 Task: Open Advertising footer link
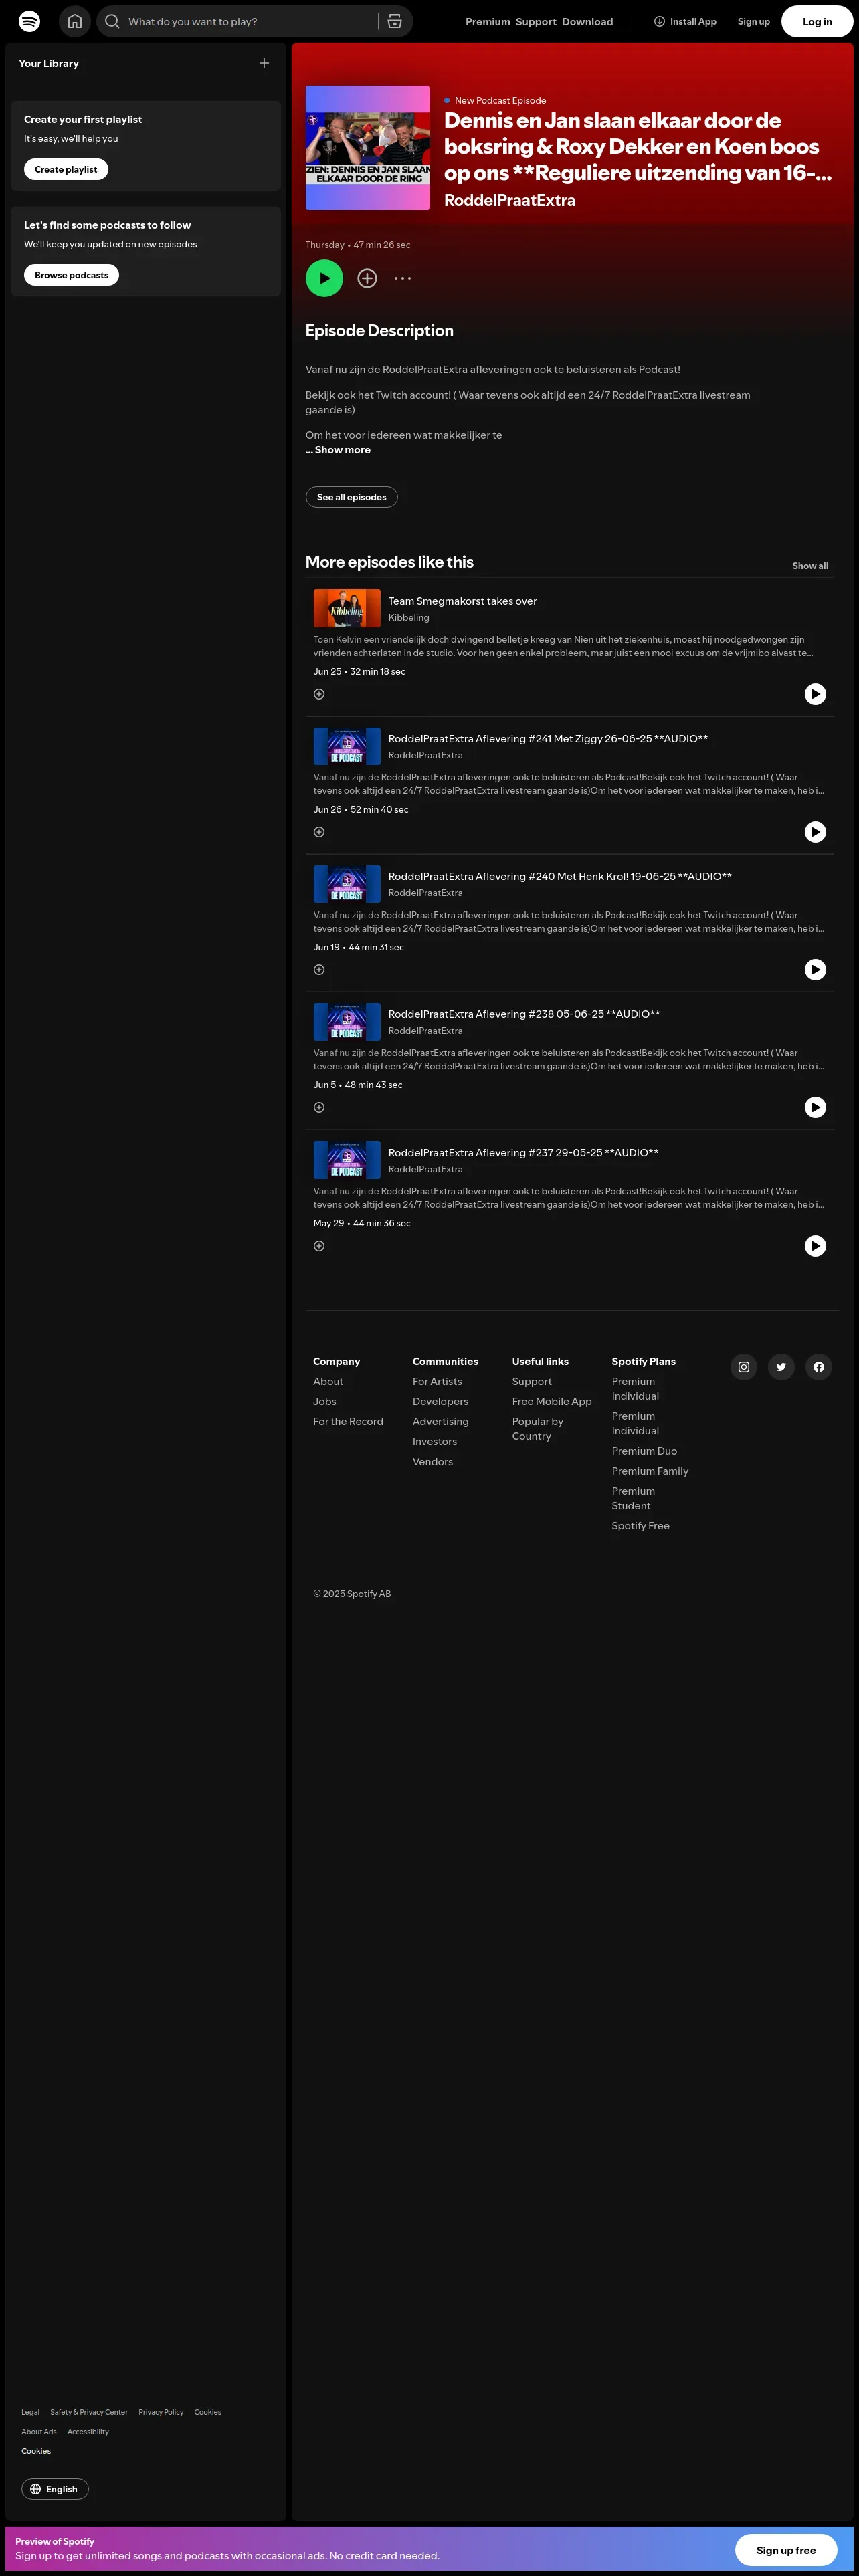coord(440,1422)
